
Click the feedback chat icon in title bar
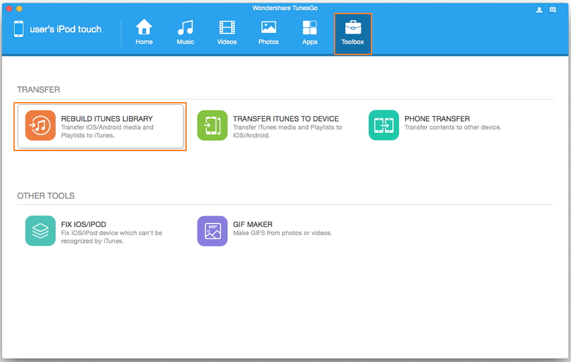[x=553, y=9]
